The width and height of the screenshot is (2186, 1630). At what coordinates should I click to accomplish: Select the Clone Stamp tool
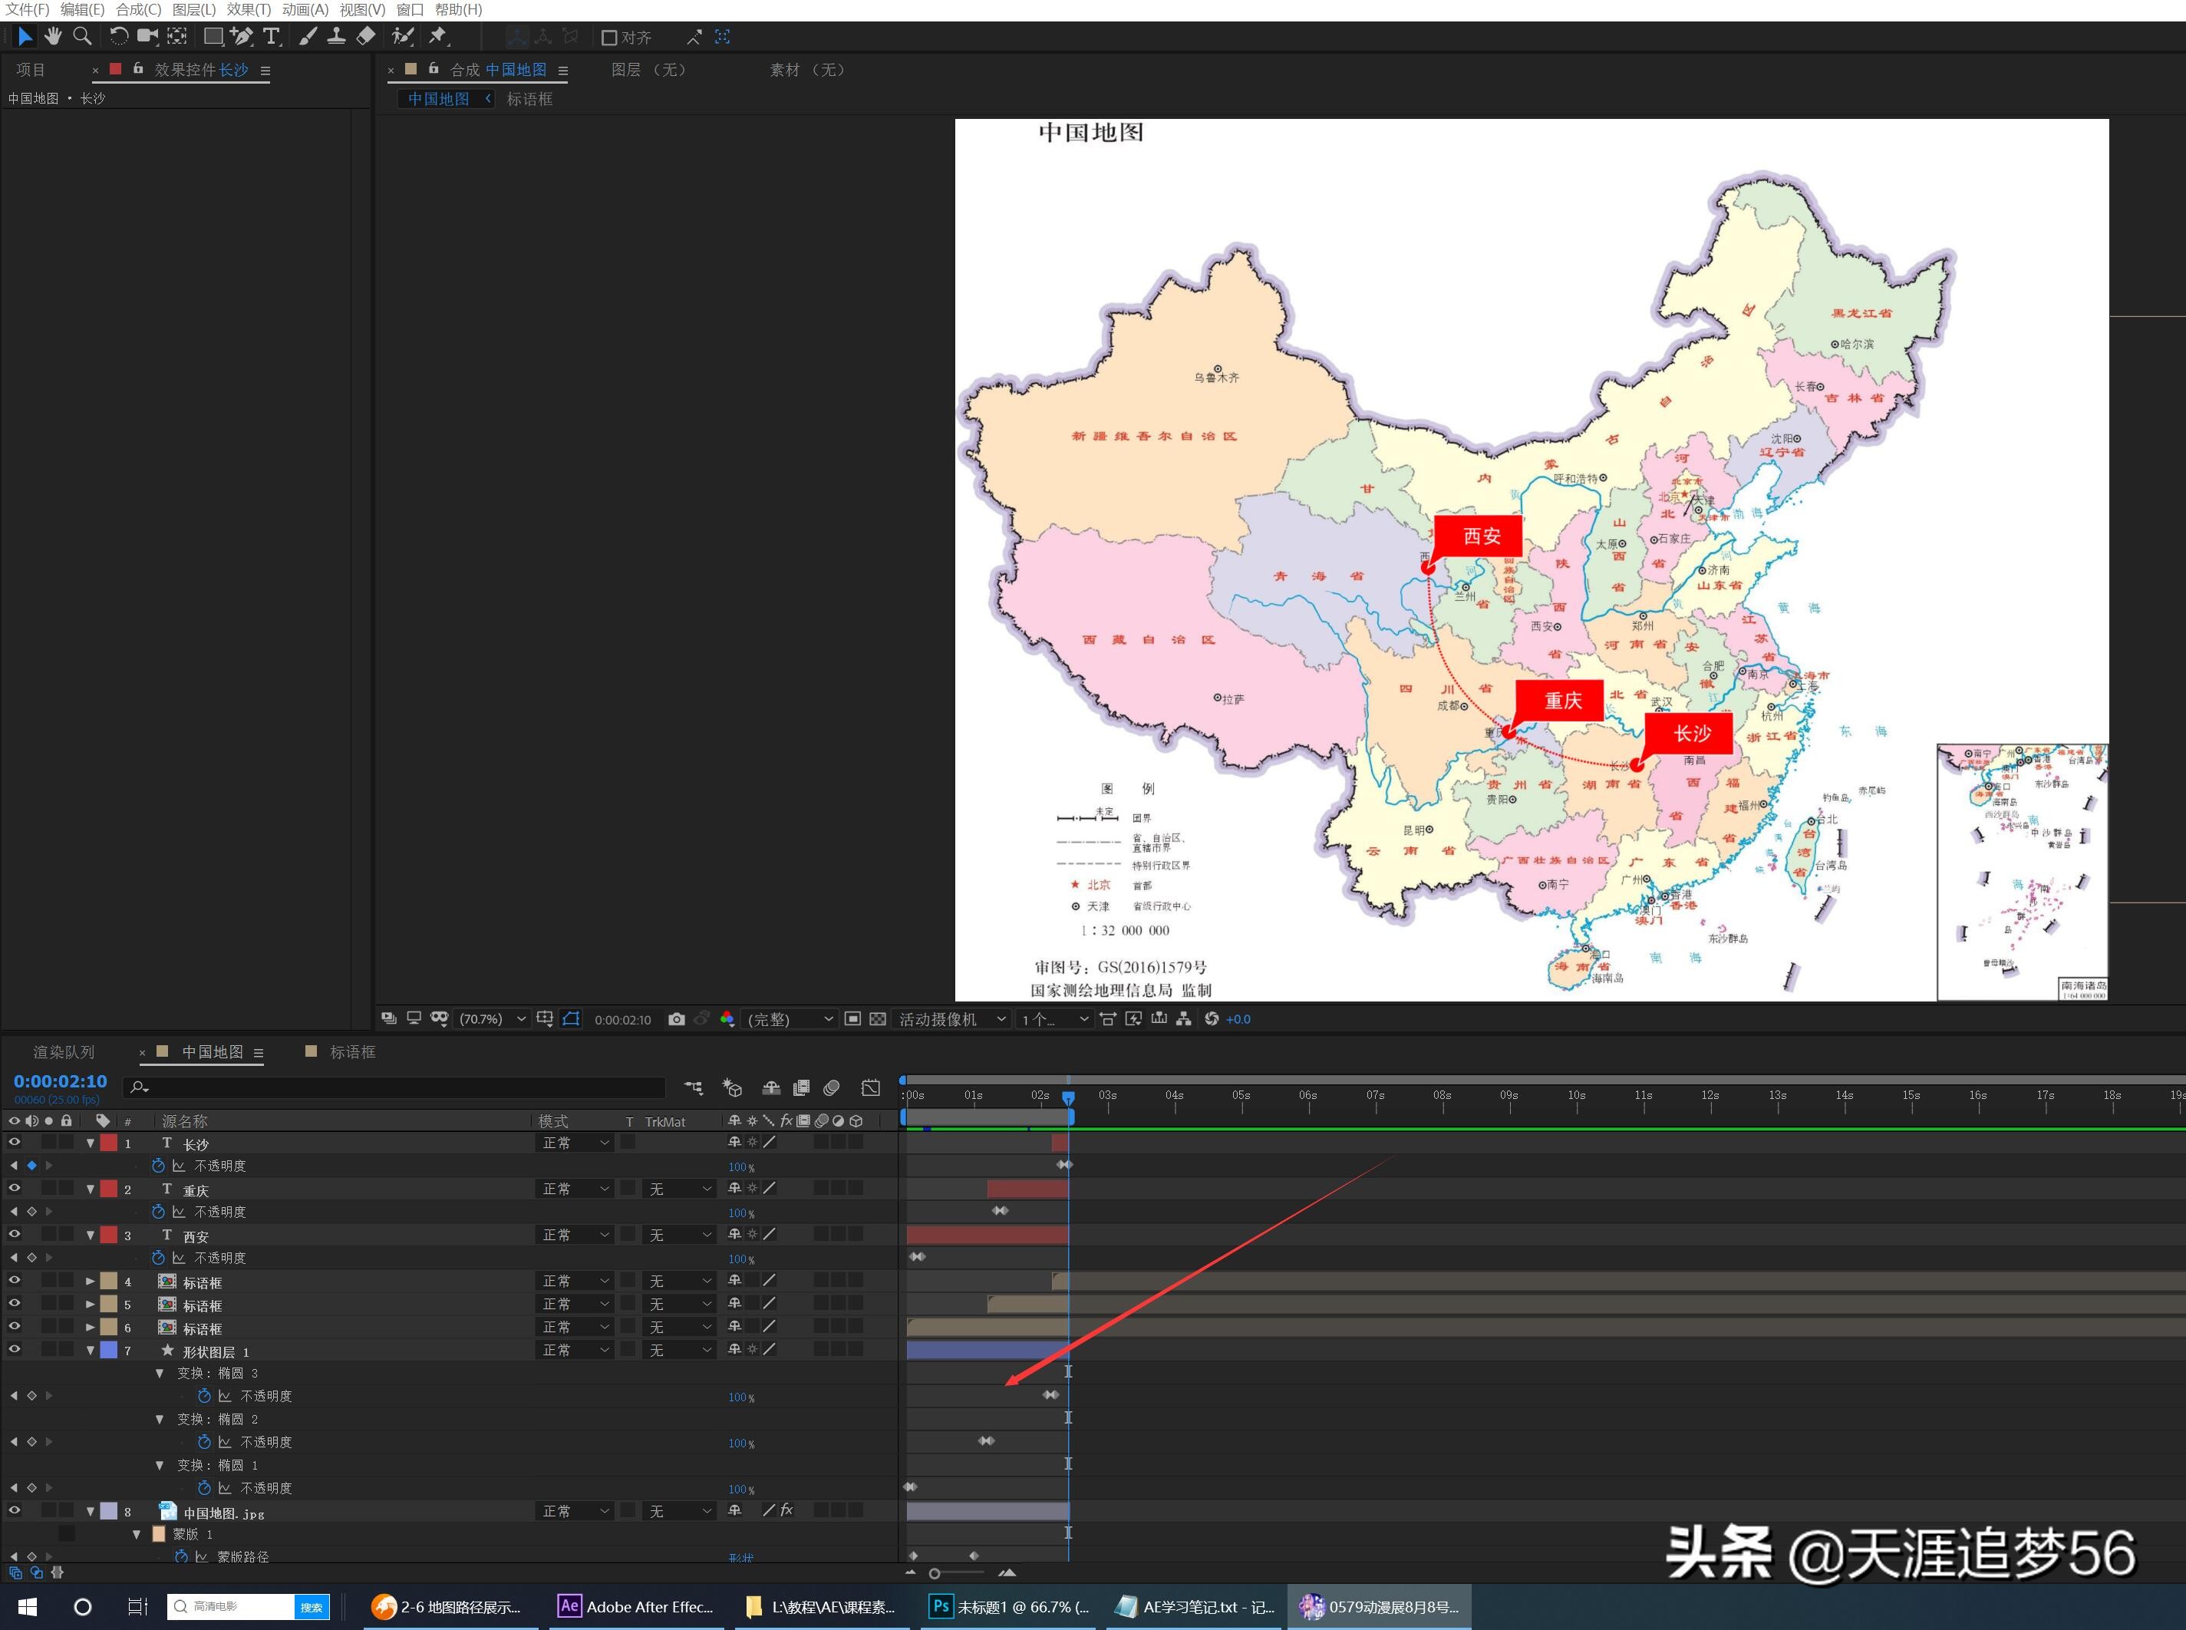coord(336,37)
